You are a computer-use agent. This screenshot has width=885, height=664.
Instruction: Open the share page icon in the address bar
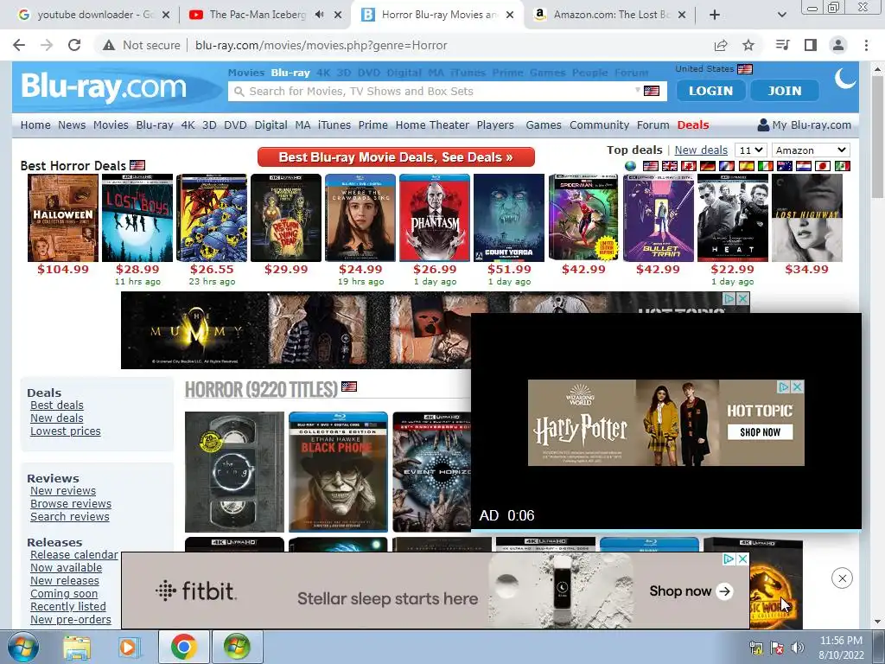pos(721,45)
